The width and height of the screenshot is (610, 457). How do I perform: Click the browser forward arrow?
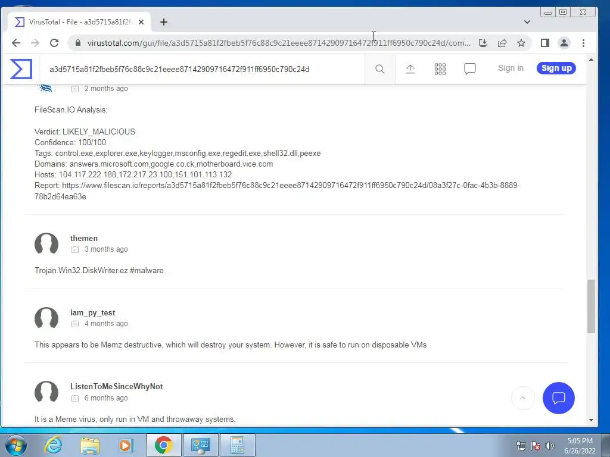[x=35, y=43]
